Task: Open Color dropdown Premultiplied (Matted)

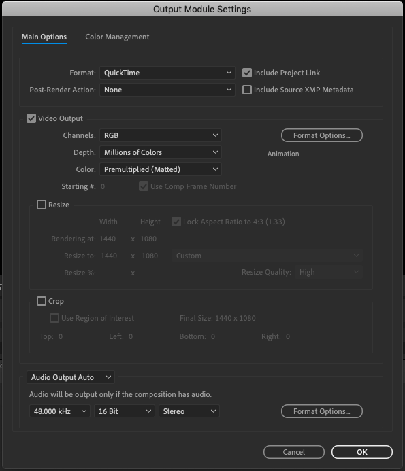Action: (161, 169)
